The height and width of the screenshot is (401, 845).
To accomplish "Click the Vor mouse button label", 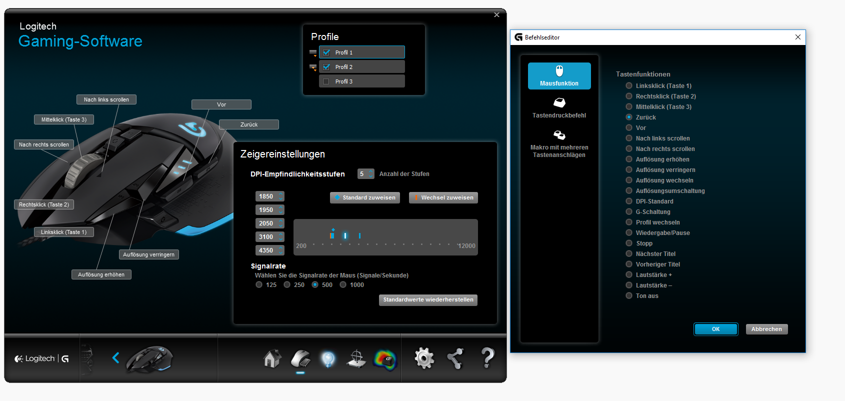I will click(x=221, y=104).
